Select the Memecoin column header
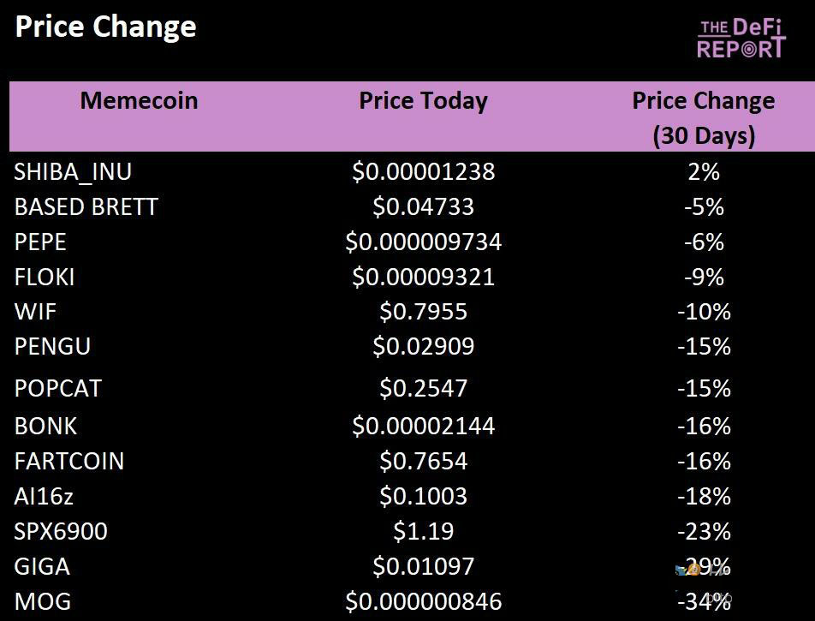 point(139,101)
